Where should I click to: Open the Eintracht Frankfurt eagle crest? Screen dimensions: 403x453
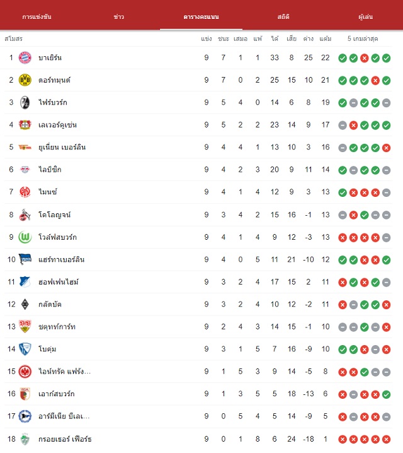(25, 371)
